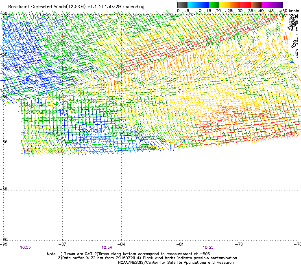Click the dark purple 45–50 knots swatch

coord(277,5)
